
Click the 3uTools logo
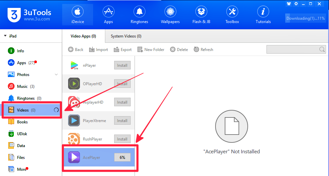[x=14, y=15]
